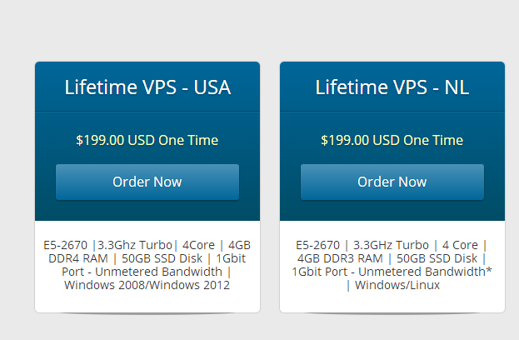
Task: Click E5-2670 in NL plan specs
Action: (x=317, y=245)
